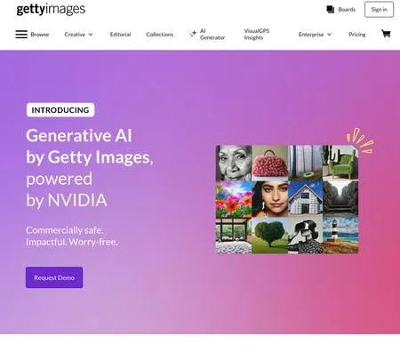This screenshot has height=360, width=400.
Task: Open the Editorial menu item
Action: click(120, 35)
